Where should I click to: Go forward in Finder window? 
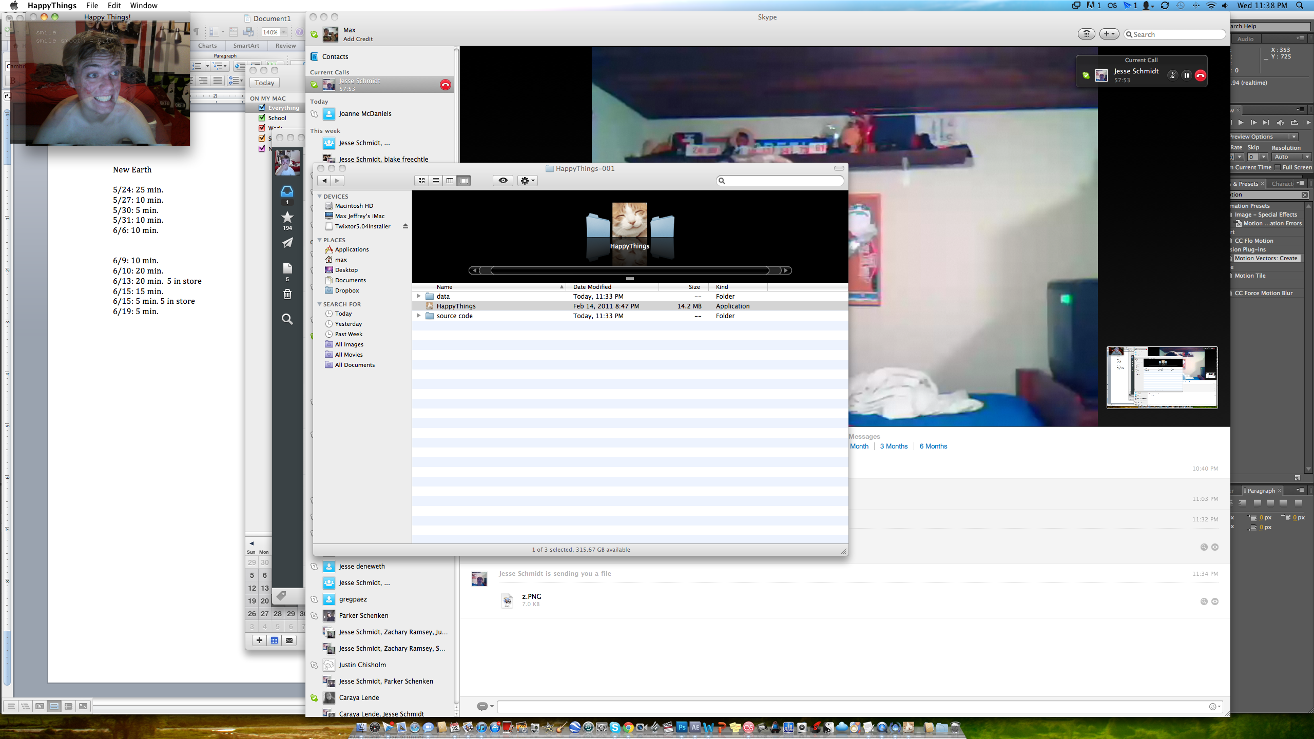[337, 181]
